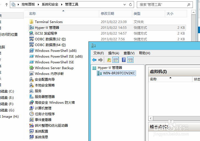Click the 虚拟机(I) pane header

(174, 72)
